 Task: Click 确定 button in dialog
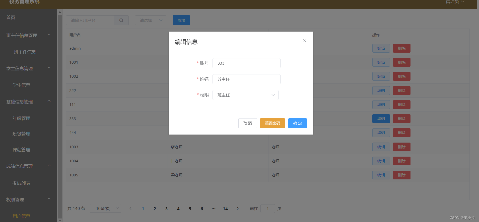tap(298, 123)
